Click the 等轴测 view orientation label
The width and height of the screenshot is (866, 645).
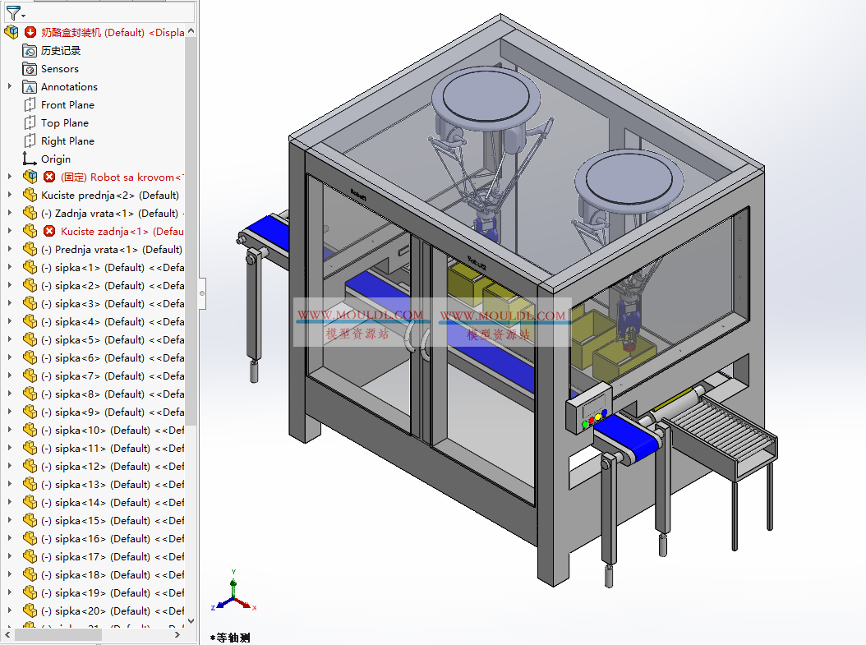[x=230, y=638]
